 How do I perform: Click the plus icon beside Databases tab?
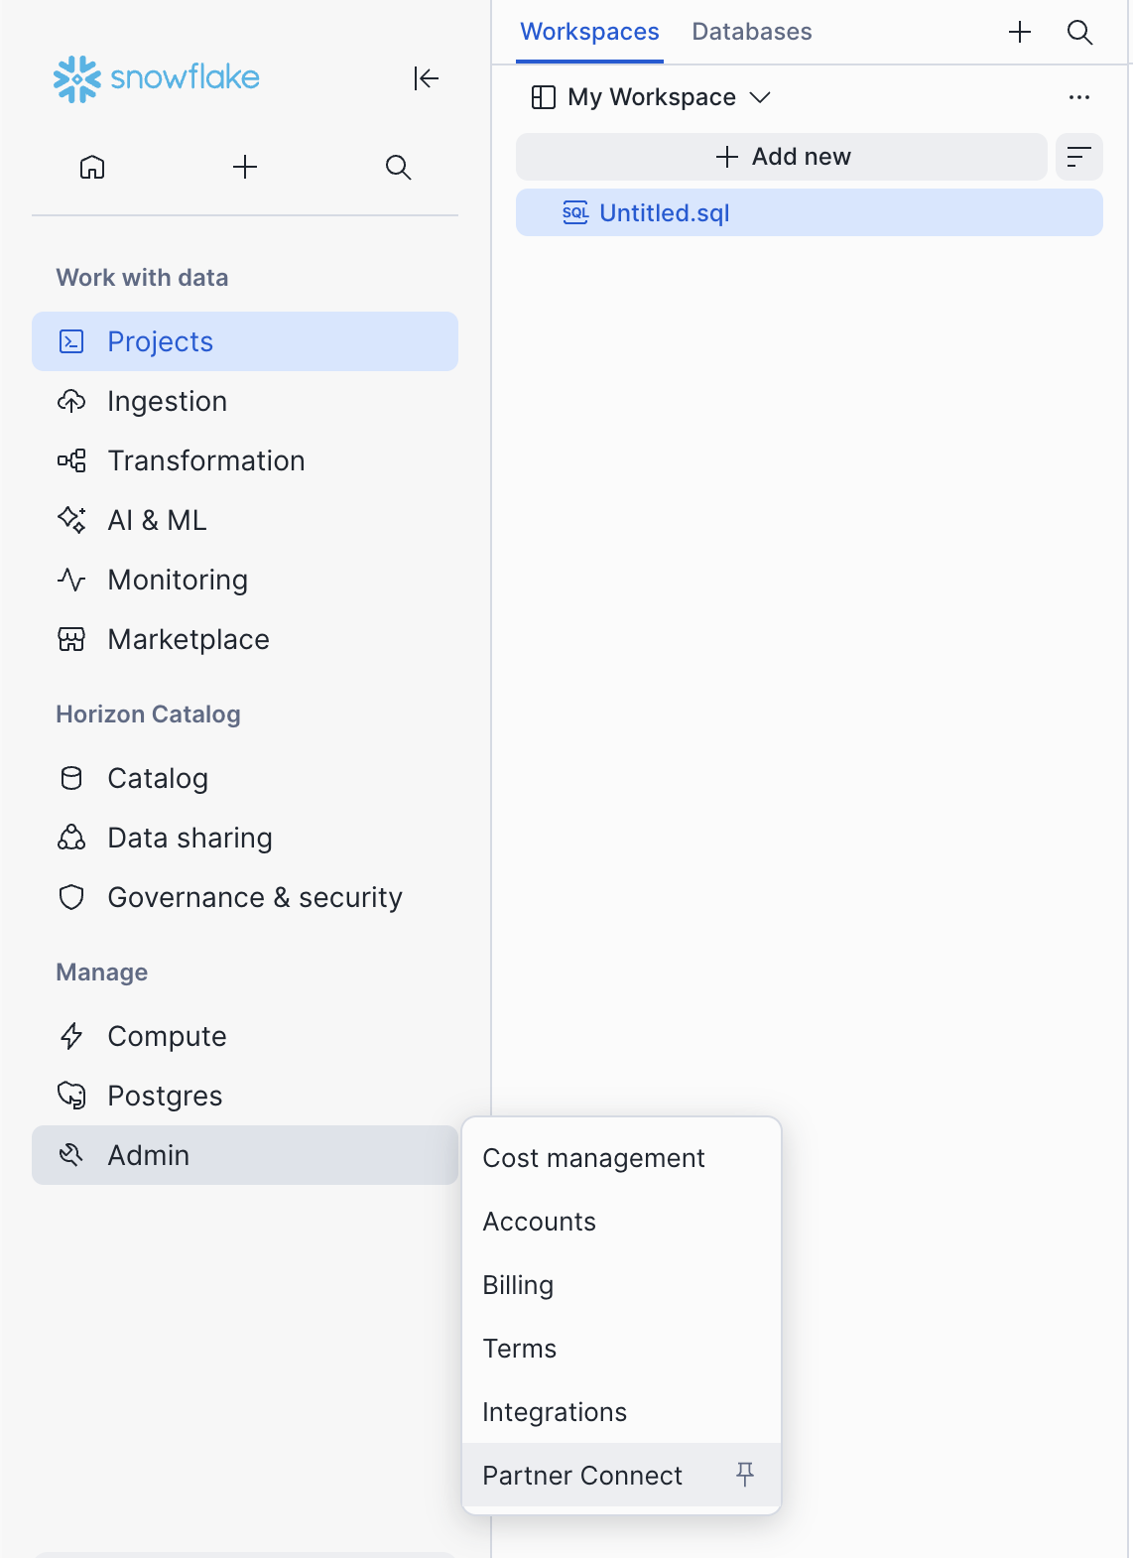pos(1020,32)
